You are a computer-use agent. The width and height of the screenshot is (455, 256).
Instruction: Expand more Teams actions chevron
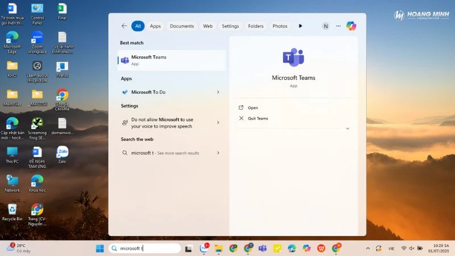(348, 129)
